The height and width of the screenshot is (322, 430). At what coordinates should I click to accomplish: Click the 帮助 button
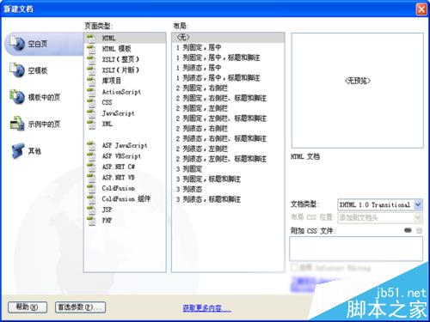pyautogui.click(x=28, y=307)
